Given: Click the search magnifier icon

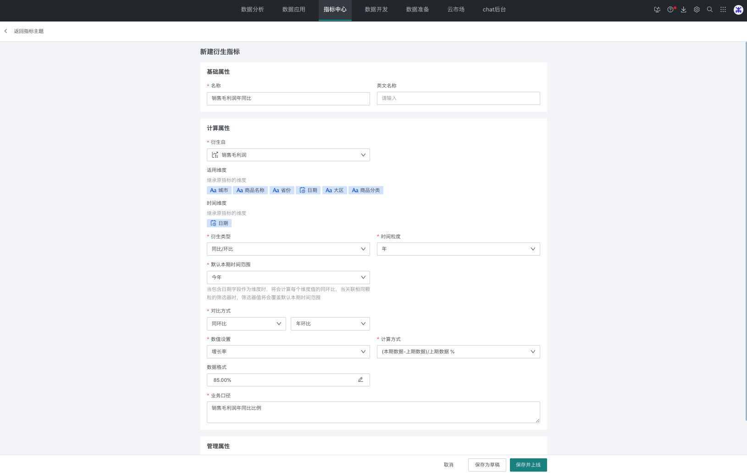Looking at the screenshot, I should (710, 10).
